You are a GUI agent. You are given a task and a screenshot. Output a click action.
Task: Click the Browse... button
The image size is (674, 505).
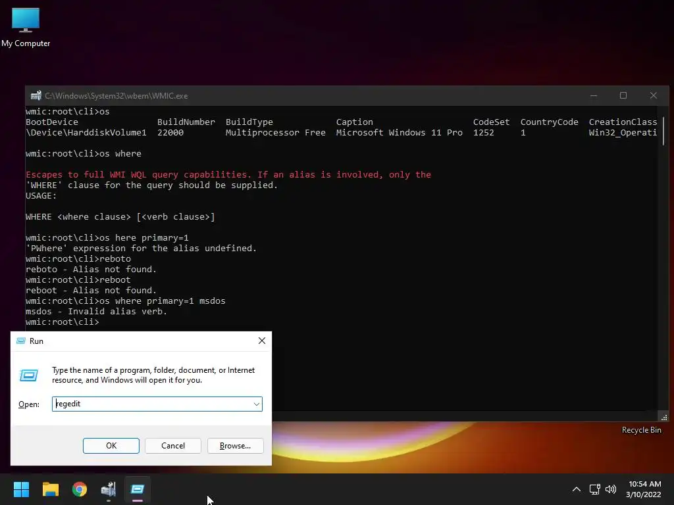click(x=235, y=446)
